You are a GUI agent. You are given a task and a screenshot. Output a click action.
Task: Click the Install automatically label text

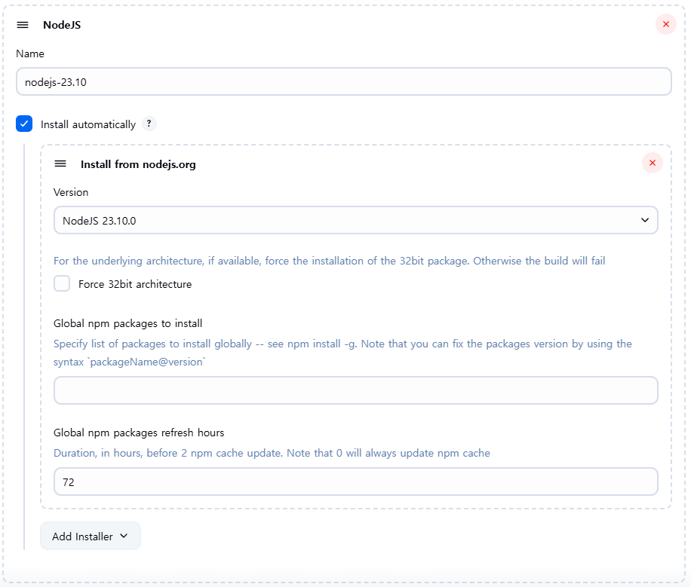click(x=88, y=124)
